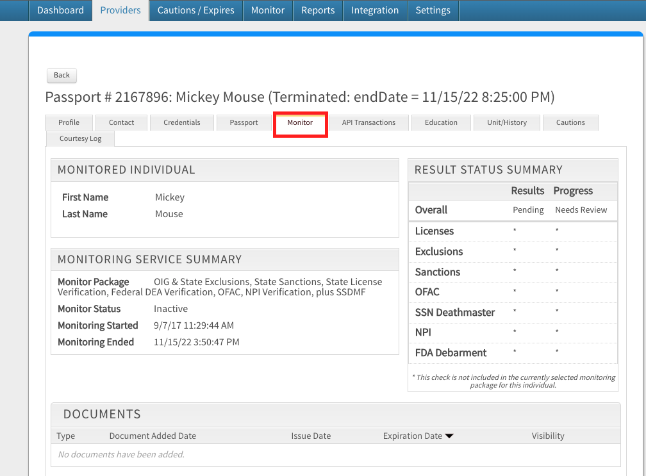Click the SSN Deathmaster row label
The width and height of the screenshot is (646, 476).
tap(455, 313)
